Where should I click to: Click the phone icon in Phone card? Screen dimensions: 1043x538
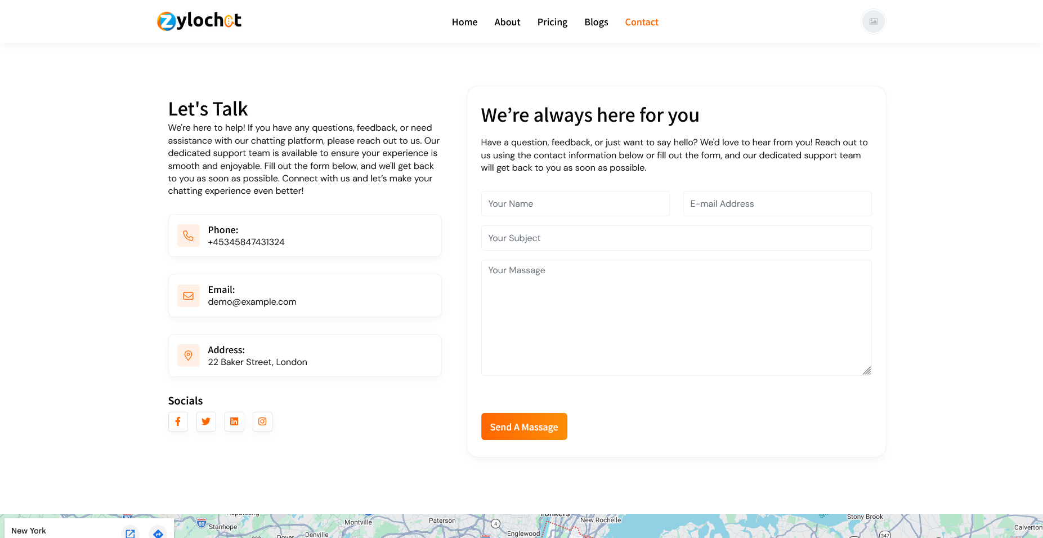coord(189,235)
